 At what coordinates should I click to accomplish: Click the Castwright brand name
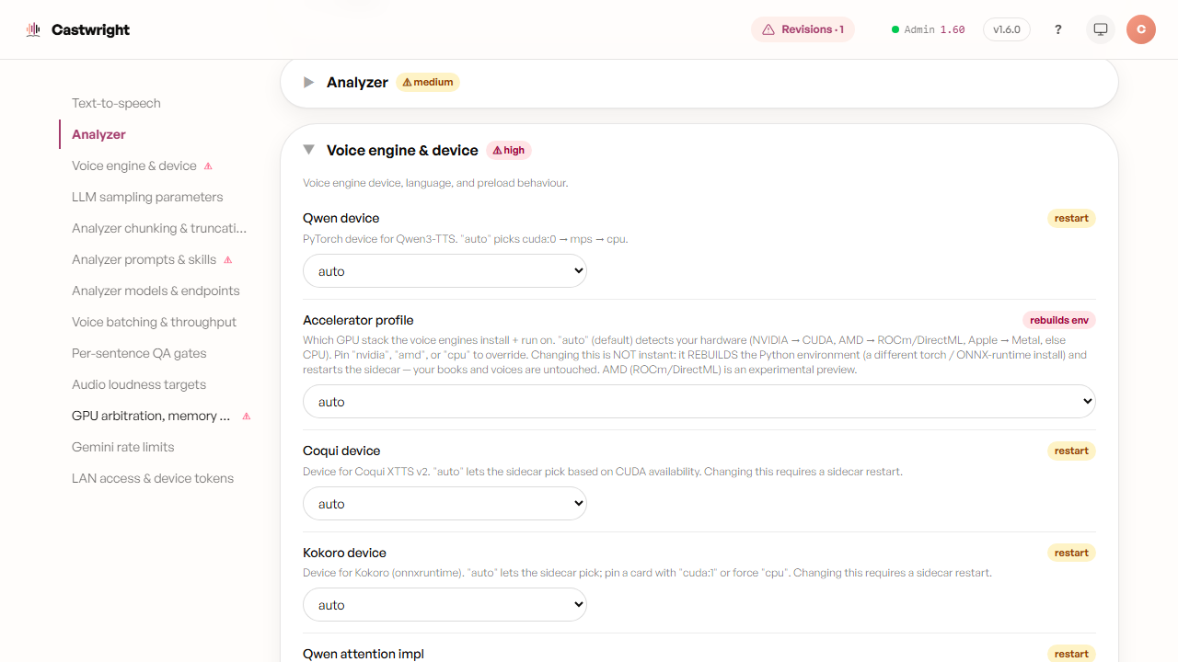point(90,29)
